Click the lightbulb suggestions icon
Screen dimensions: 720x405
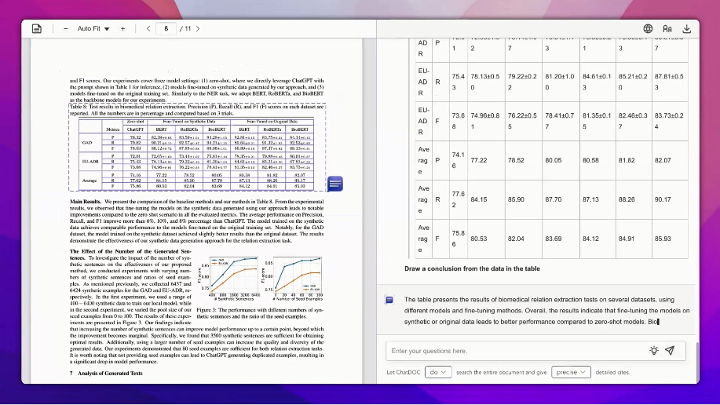click(x=654, y=350)
